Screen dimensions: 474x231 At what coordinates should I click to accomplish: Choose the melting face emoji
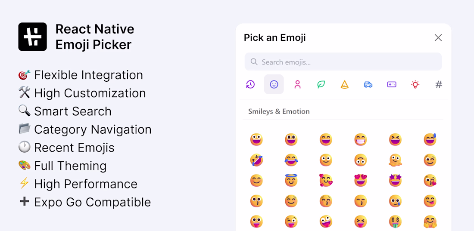coord(395,160)
